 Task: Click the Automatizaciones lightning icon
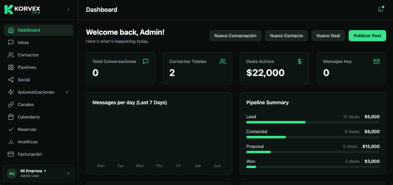(11, 92)
